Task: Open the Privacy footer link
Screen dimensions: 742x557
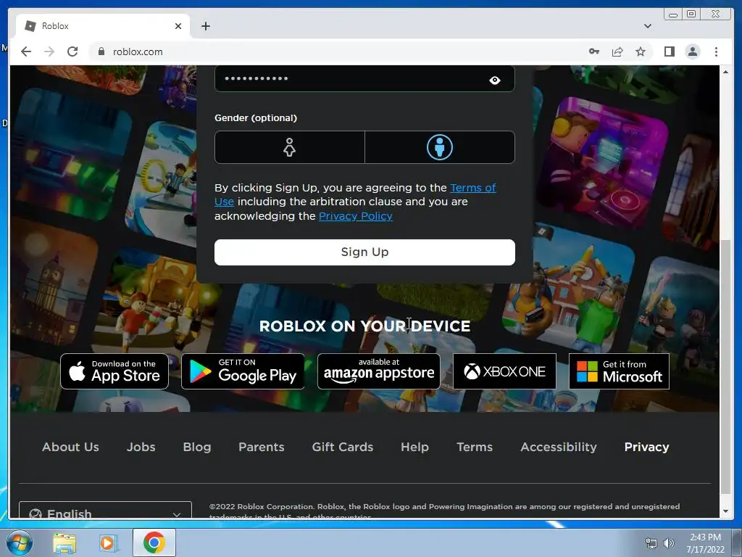Action: click(646, 447)
